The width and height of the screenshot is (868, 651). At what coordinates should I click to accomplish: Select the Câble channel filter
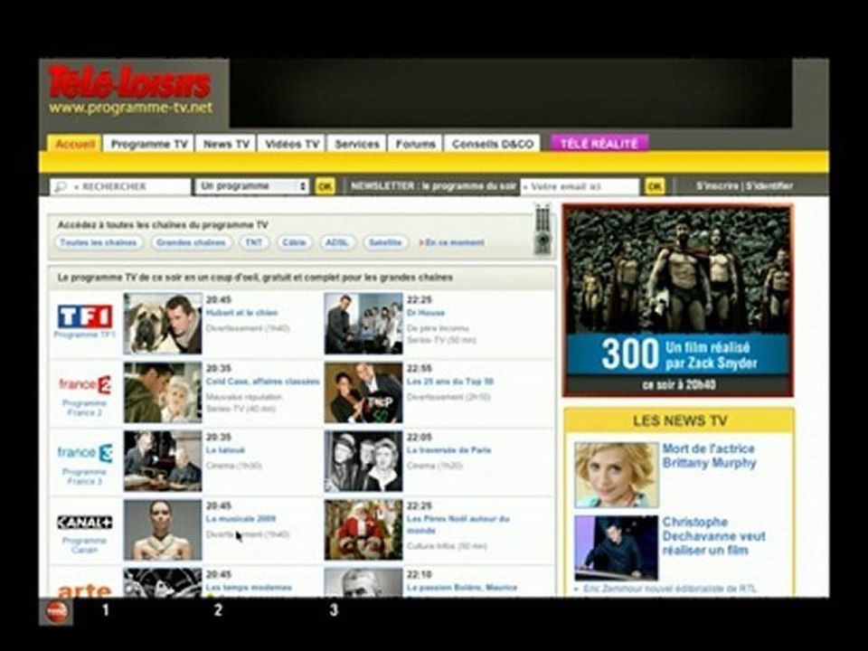tap(294, 242)
